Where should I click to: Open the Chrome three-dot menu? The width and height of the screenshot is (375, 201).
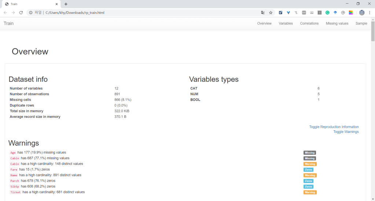[x=370, y=12]
